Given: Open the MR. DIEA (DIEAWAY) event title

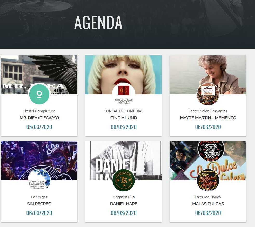Looking at the screenshot, I should tap(39, 118).
